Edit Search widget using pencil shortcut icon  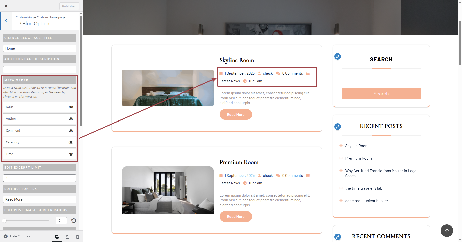point(338,56)
